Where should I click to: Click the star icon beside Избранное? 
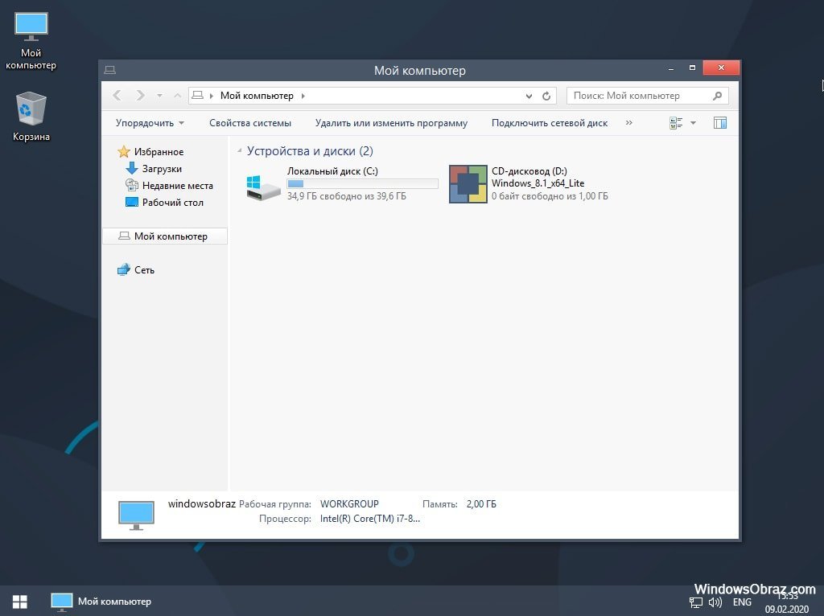pyautogui.click(x=123, y=152)
